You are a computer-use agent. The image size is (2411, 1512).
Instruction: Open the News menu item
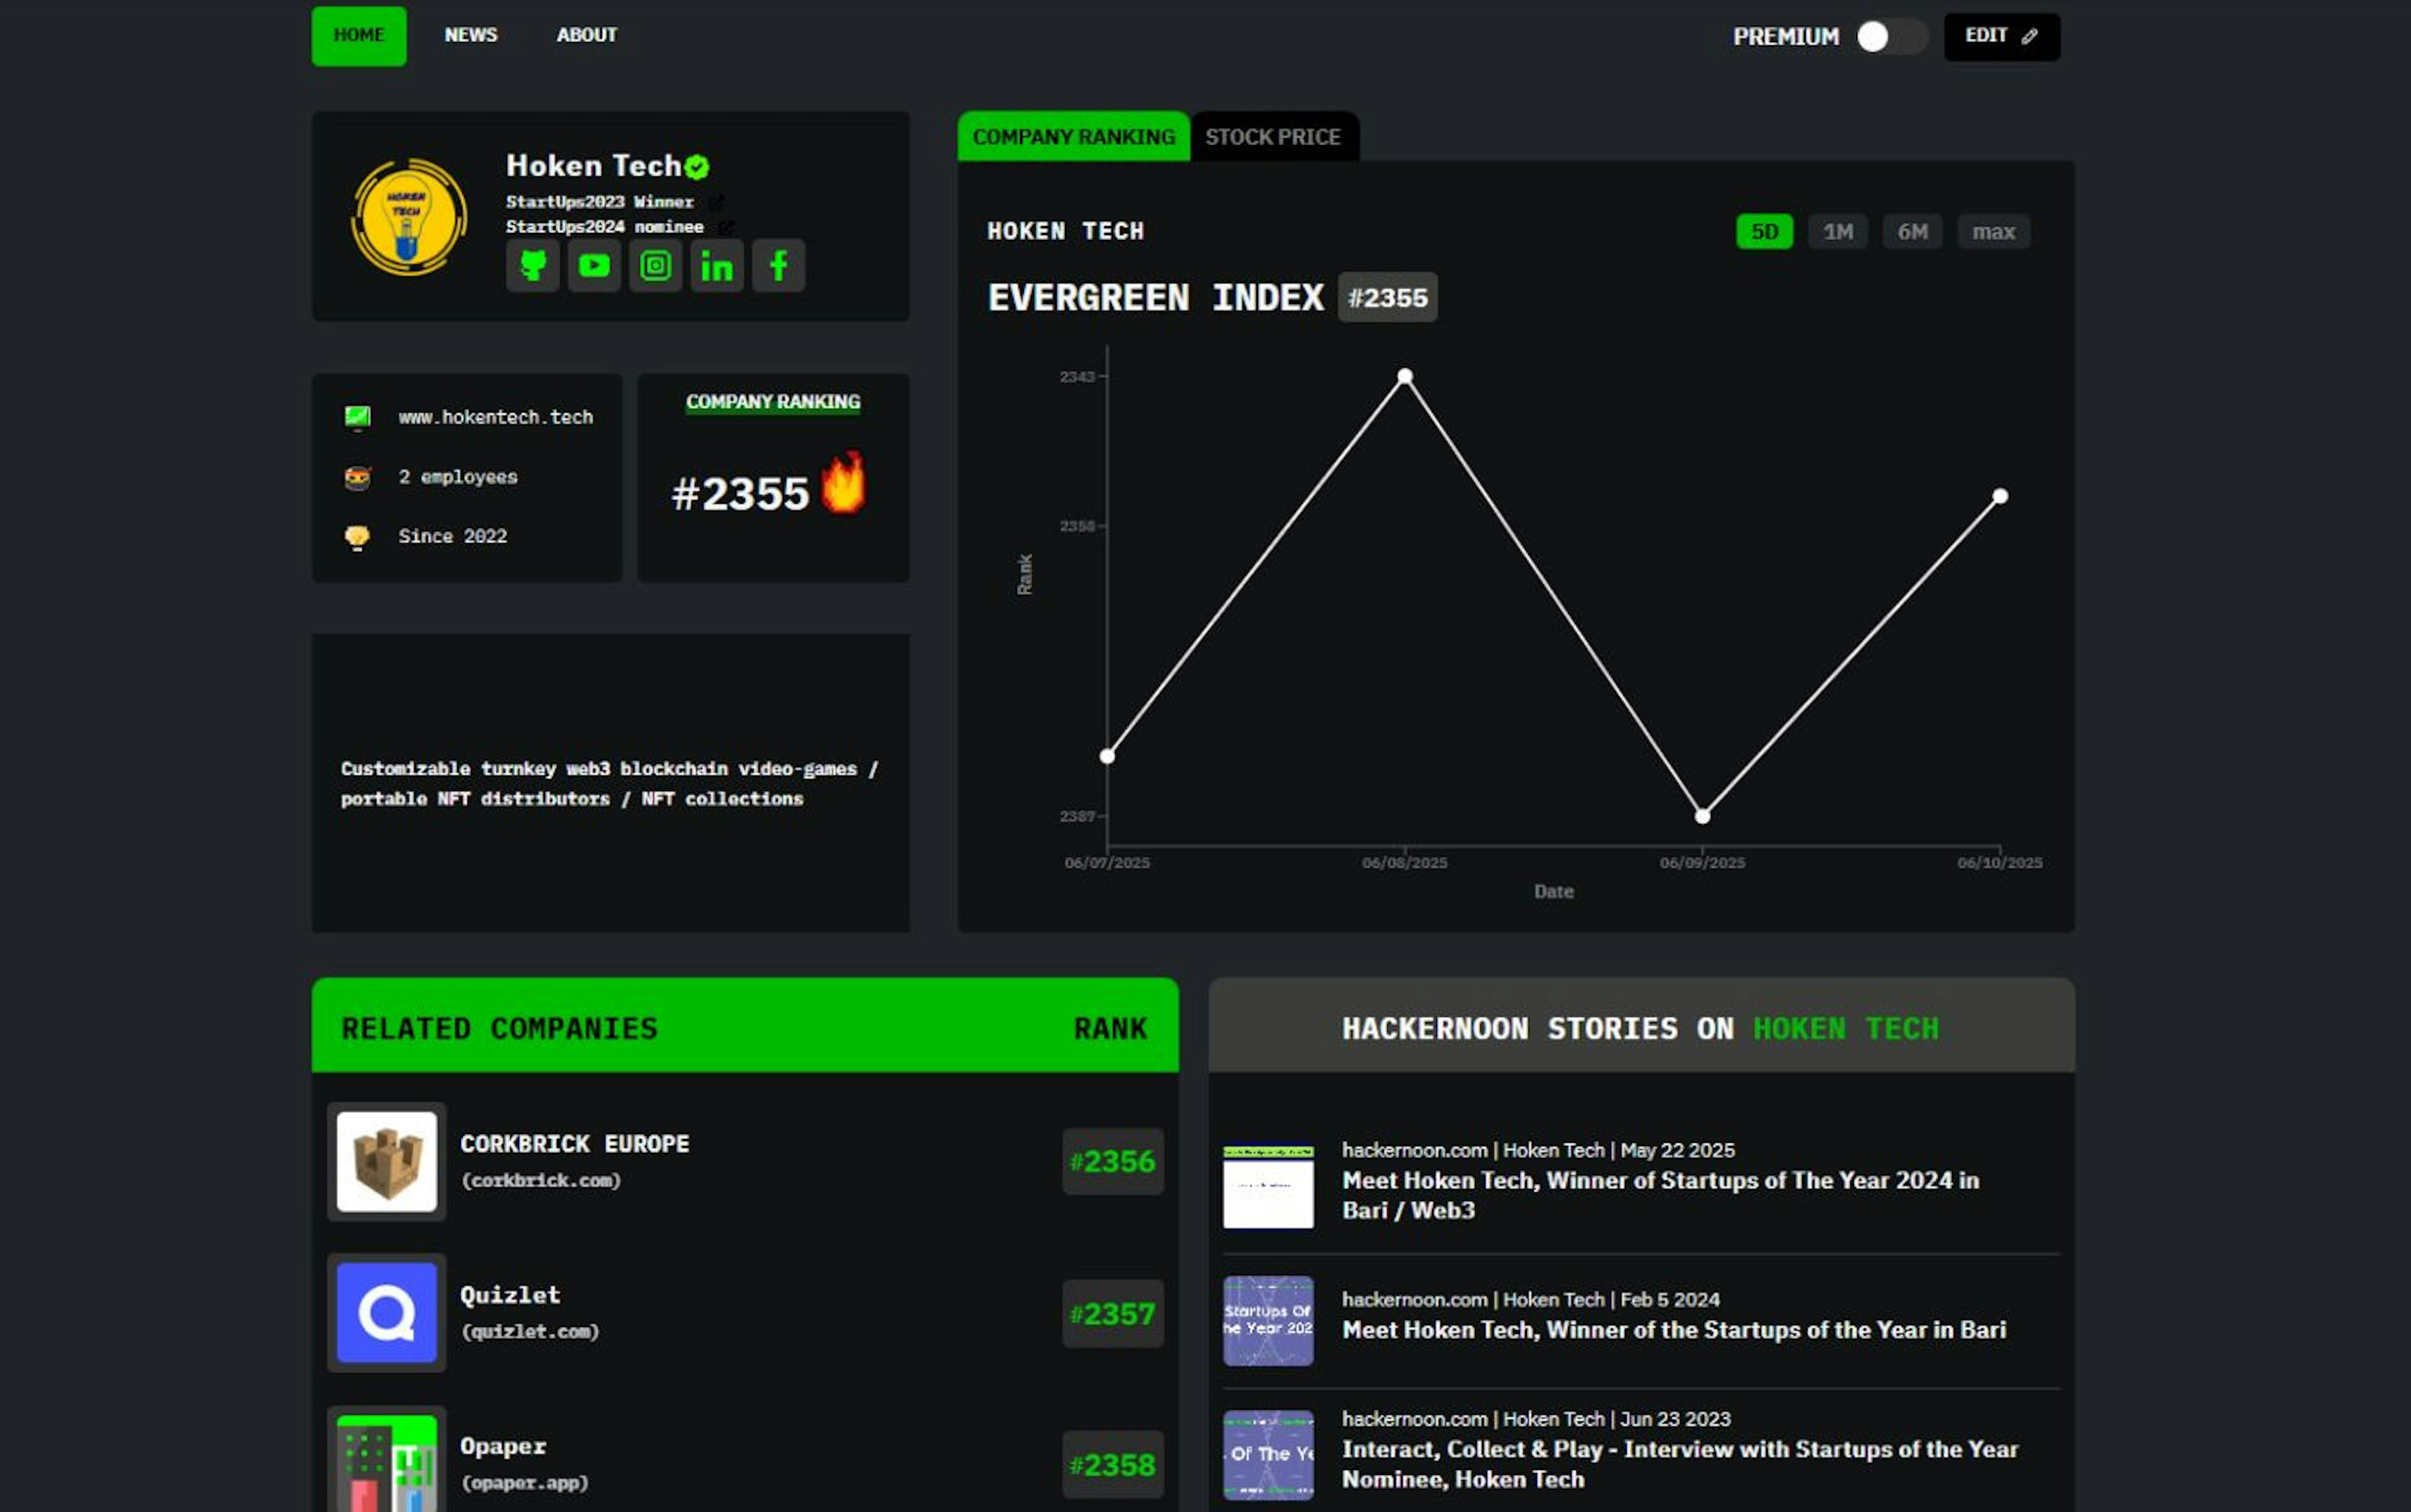(x=470, y=35)
